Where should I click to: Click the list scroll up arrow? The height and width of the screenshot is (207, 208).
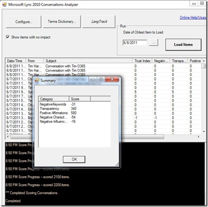[204, 61]
